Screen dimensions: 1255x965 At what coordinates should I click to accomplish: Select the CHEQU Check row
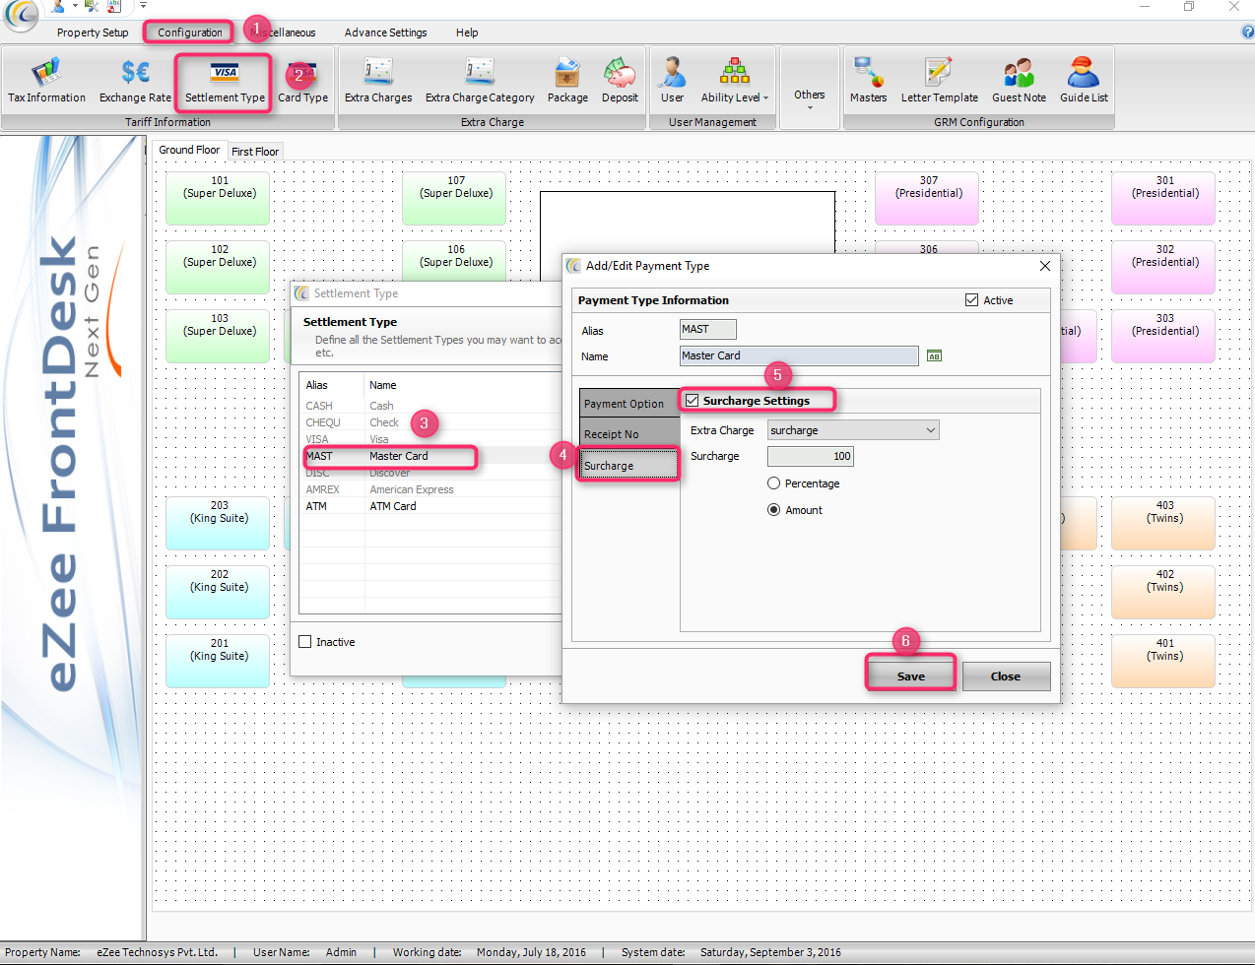click(430, 422)
